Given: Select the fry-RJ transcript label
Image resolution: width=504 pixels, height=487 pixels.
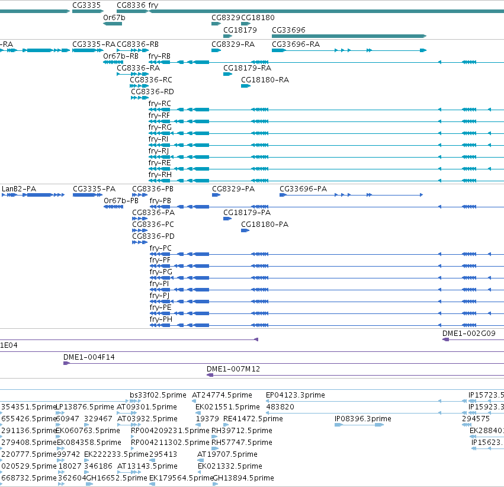Looking at the screenshot, I should (x=159, y=151).
